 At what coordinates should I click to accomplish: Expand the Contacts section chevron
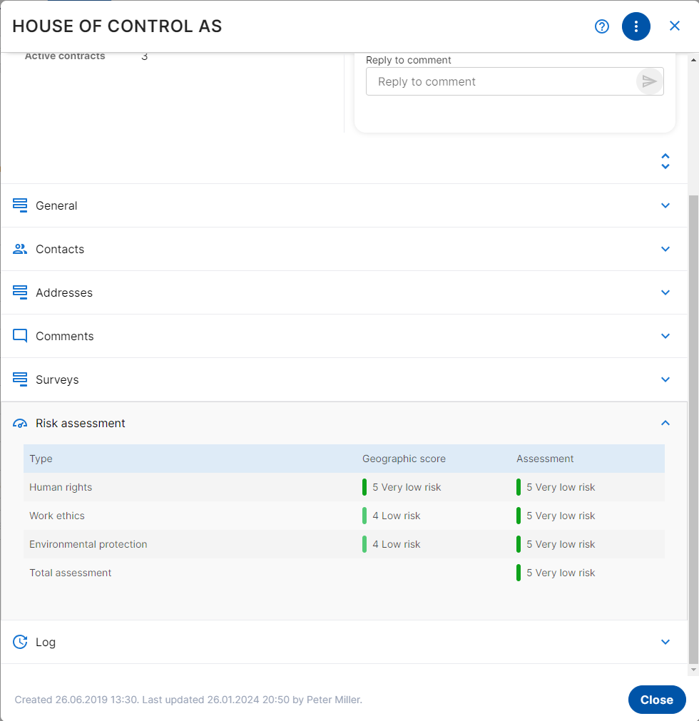point(665,249)
